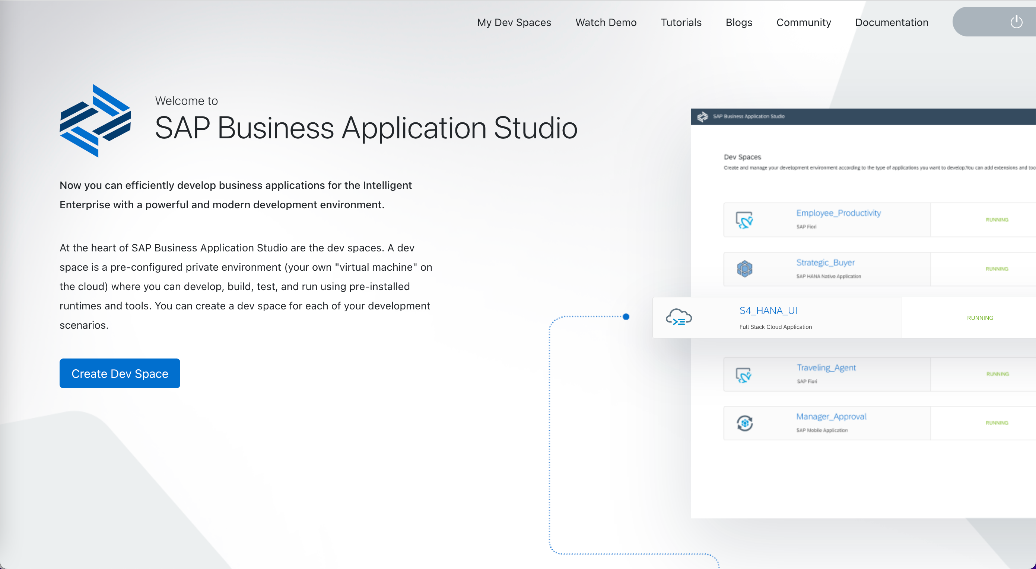The image size is (1036, 569).
Task: Open the Traveling_Agent dev space
Action: click(x=826, y=367)
